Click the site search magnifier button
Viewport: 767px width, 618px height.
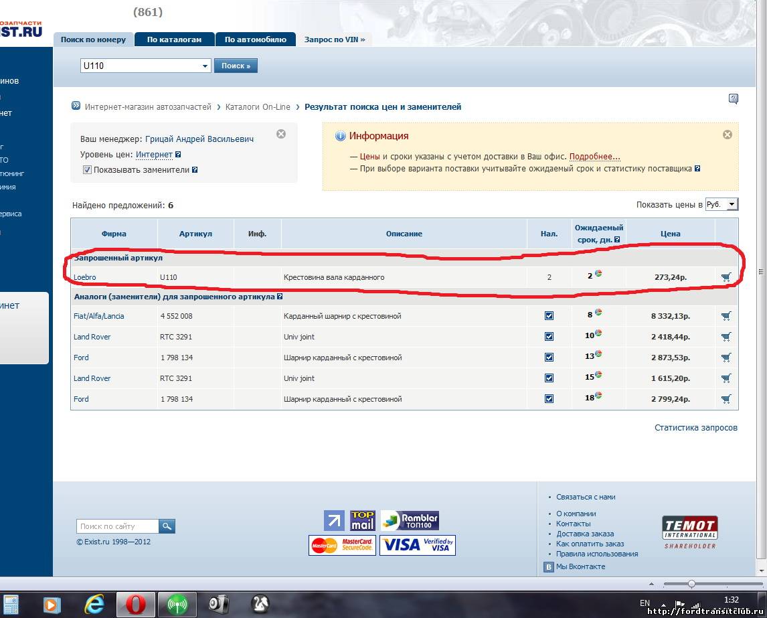tap(167, 526)
